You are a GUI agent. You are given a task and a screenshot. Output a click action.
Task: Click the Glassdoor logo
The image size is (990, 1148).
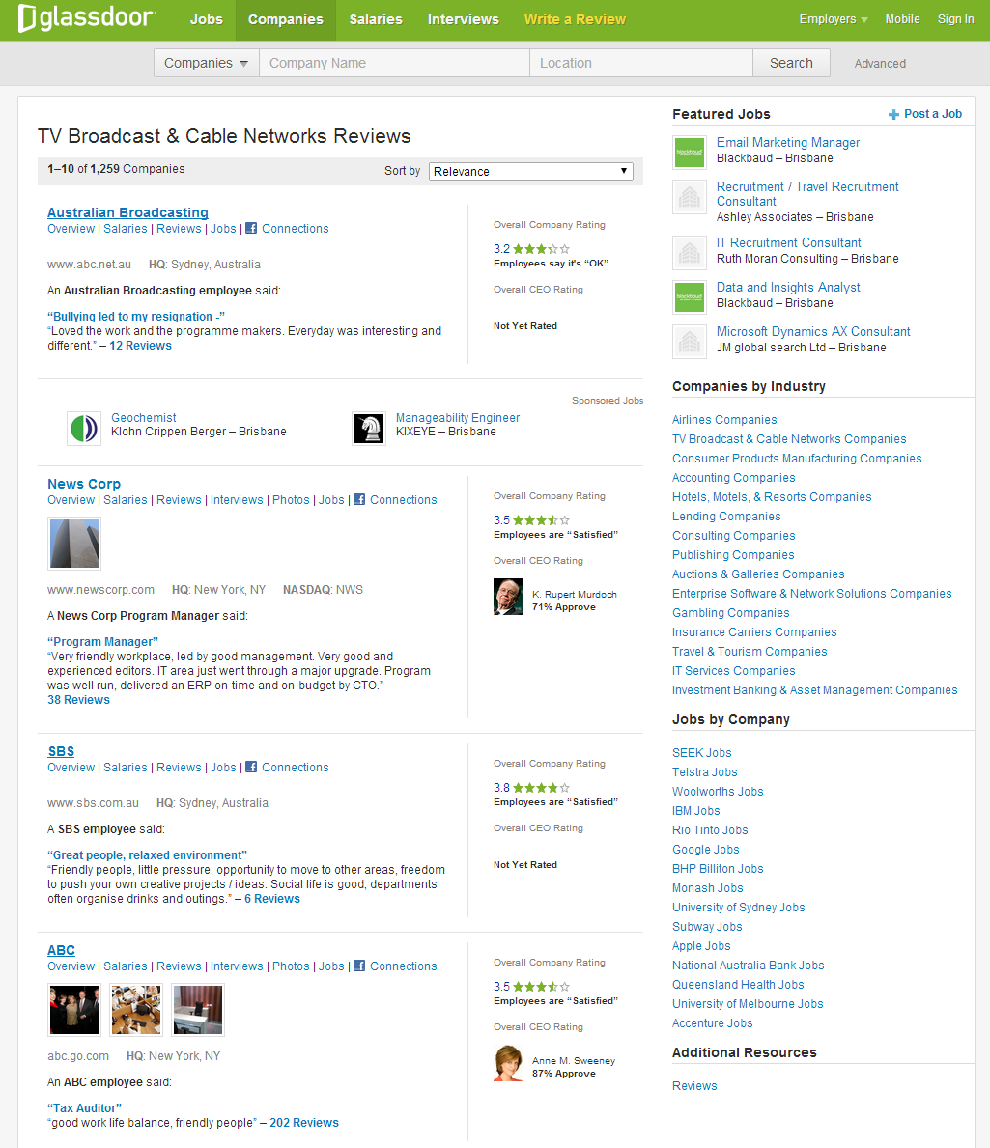pos(86,18)
